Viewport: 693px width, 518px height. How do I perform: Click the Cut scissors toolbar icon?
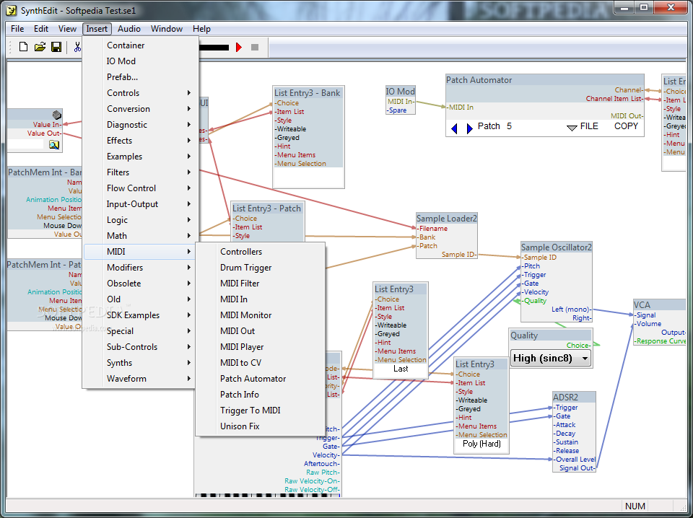(78, 47)
